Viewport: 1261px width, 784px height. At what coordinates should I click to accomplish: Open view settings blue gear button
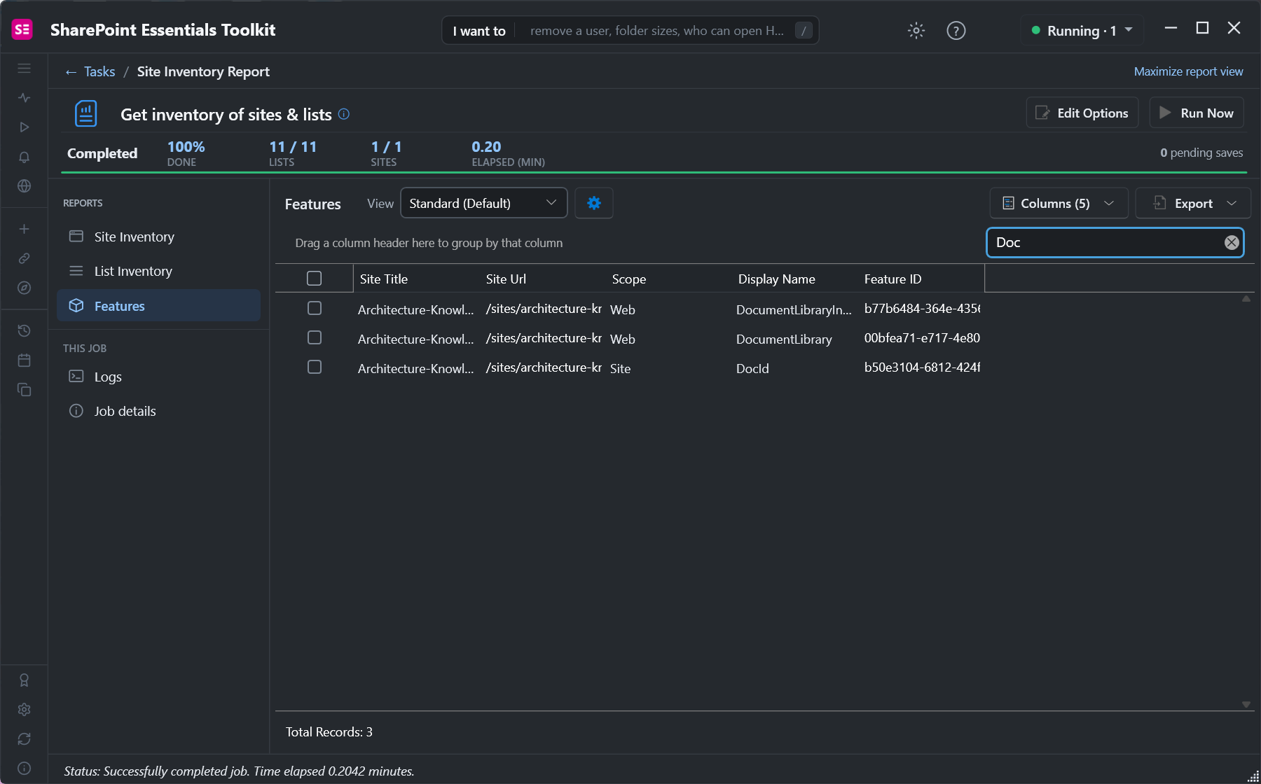pyautogui.click(x=594, y=203)
